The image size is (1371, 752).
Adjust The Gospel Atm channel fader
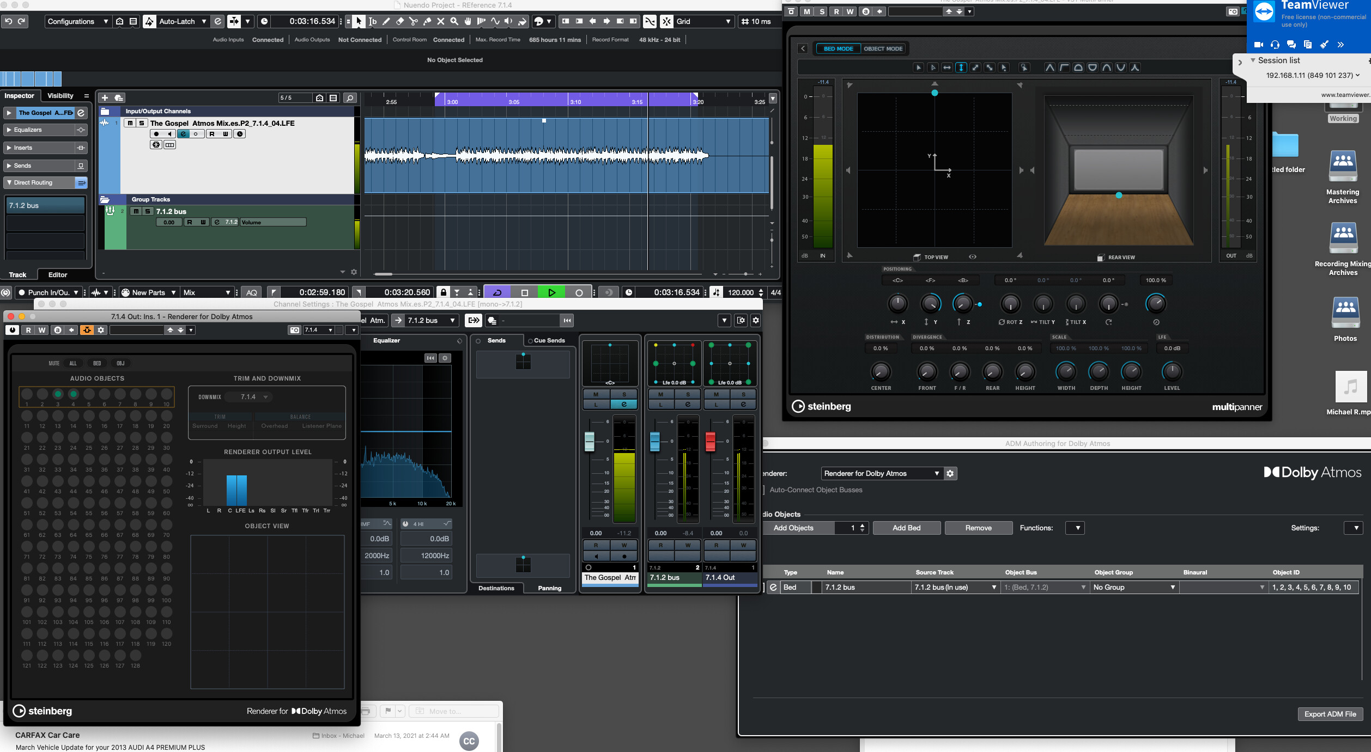tap(589, 441)
